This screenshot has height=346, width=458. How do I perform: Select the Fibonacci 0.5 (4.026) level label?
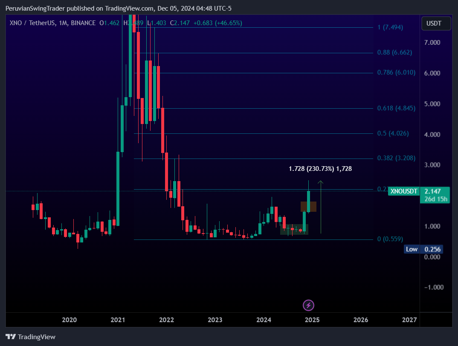click(393, 133)
